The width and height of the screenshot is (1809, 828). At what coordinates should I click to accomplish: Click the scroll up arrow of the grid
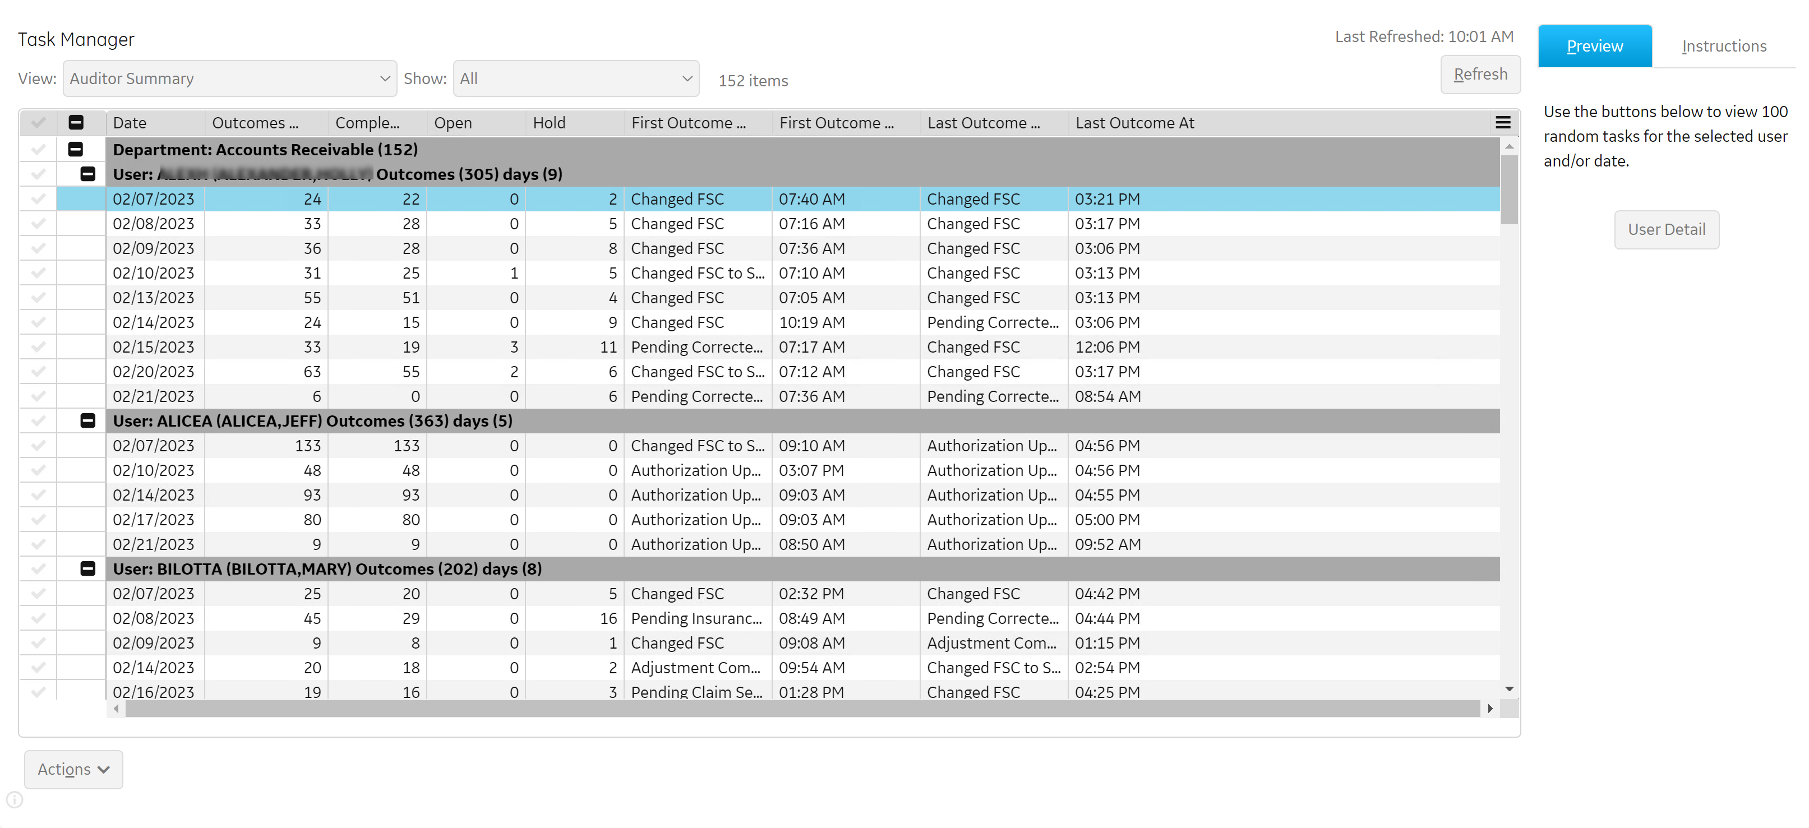pyautogui.click(x=1509, y=146)
